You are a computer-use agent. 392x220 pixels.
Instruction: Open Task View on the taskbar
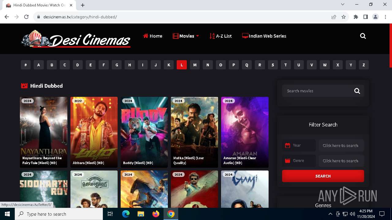pyautogui.click(x=110, y=214)
